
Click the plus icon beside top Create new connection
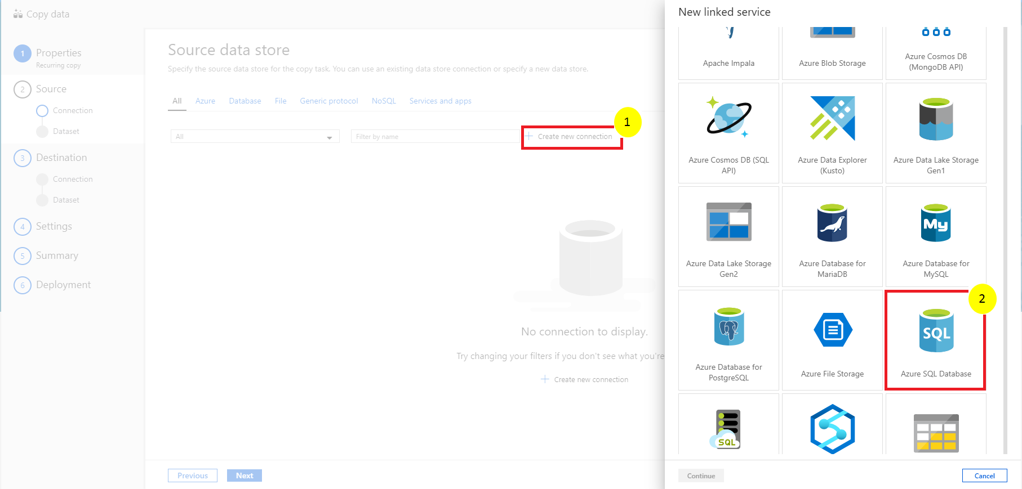[x=528, y=136]
